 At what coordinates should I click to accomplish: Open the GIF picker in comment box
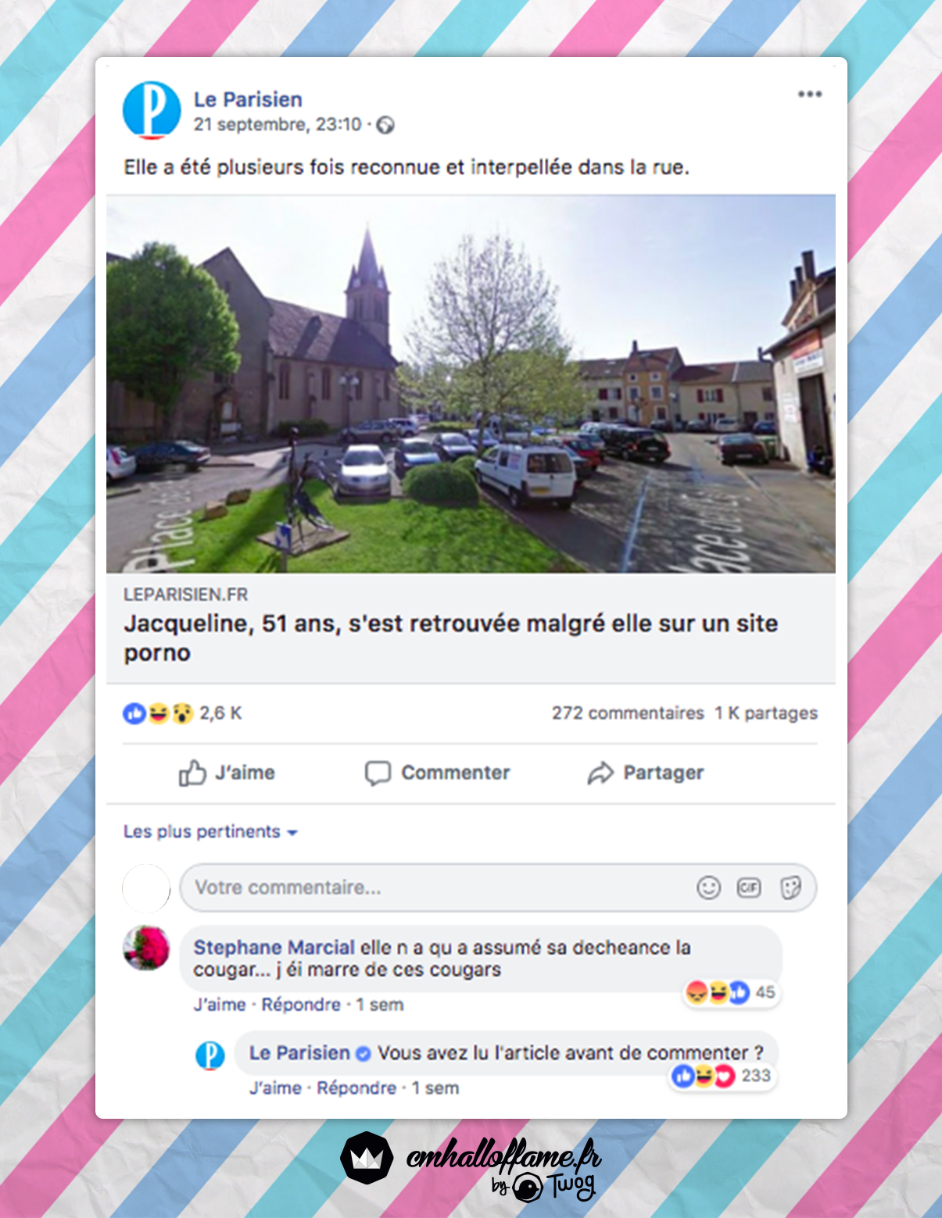(749, 888)
